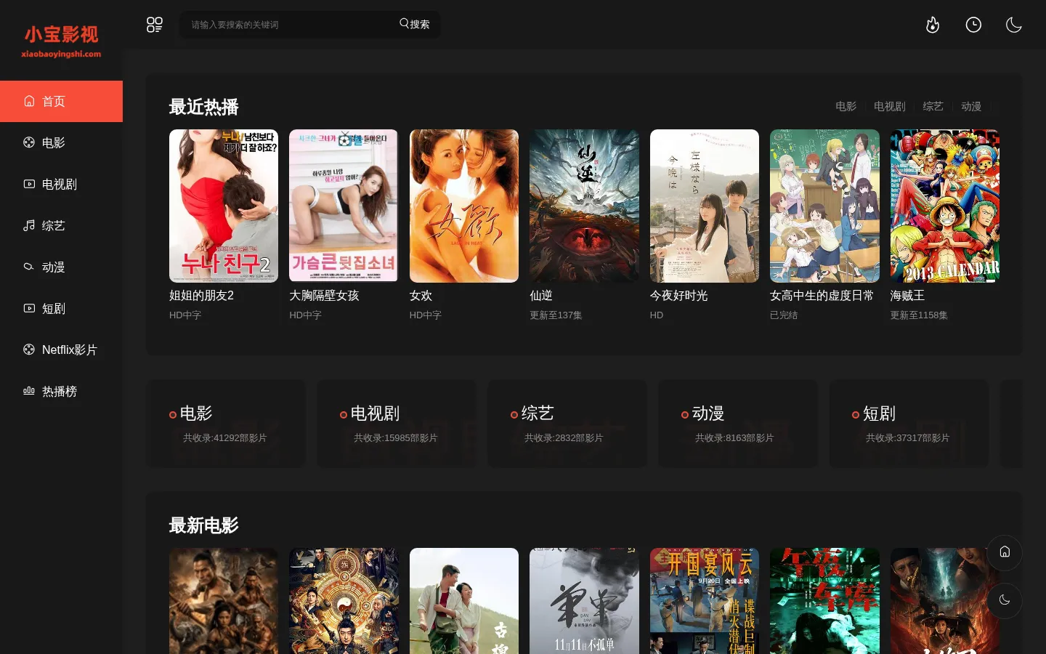Open the 今夜好时光 poster
Image resolution: width=1046 pixels, height=654 pixels.
(x=705, y=206)
